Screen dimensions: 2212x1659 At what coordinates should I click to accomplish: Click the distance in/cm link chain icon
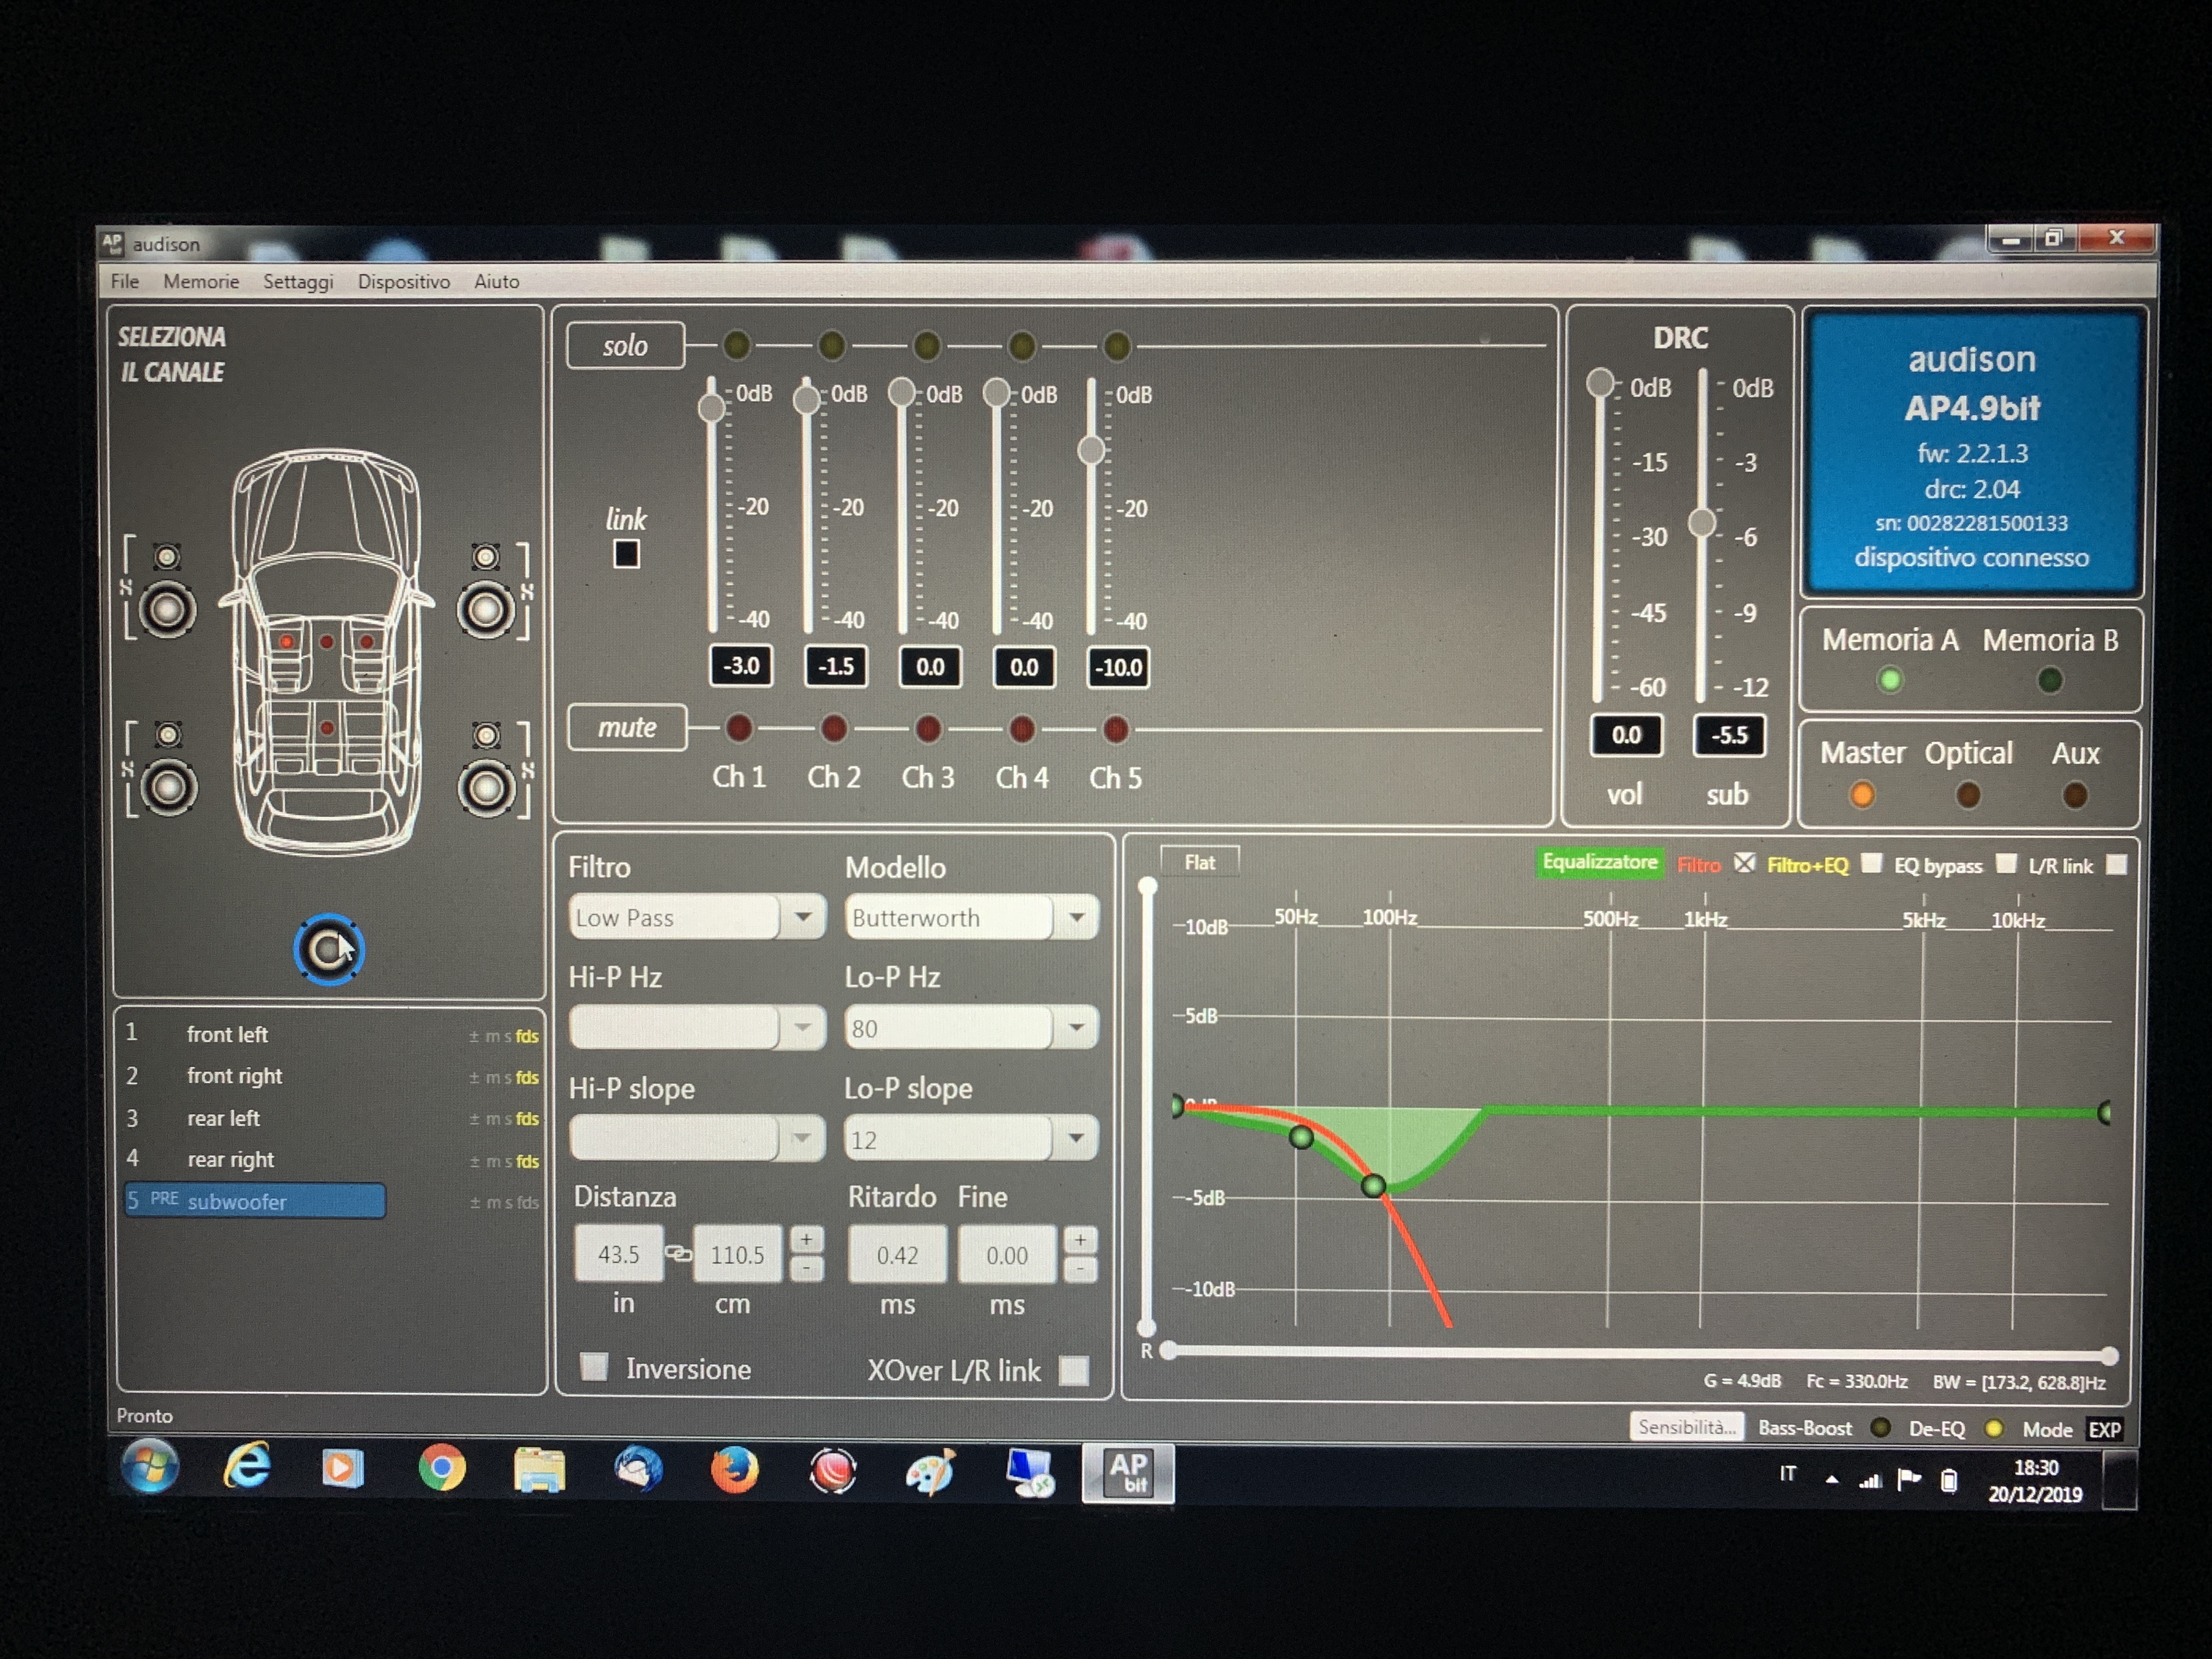click(x=678, y=1253)
